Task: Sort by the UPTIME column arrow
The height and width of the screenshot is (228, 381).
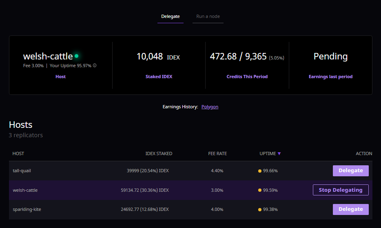Action: (x=279, y=153)
